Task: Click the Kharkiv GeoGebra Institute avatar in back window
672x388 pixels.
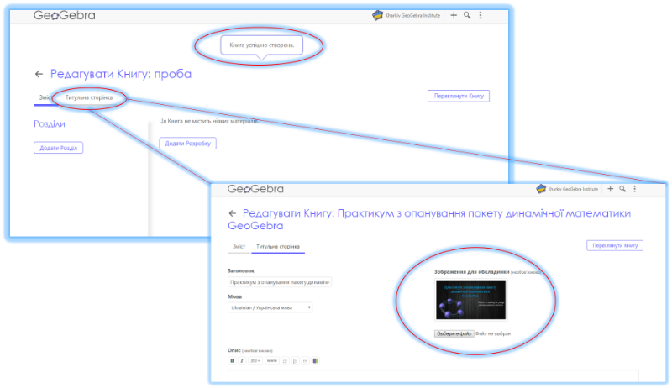Action: (x=377, y=15)
